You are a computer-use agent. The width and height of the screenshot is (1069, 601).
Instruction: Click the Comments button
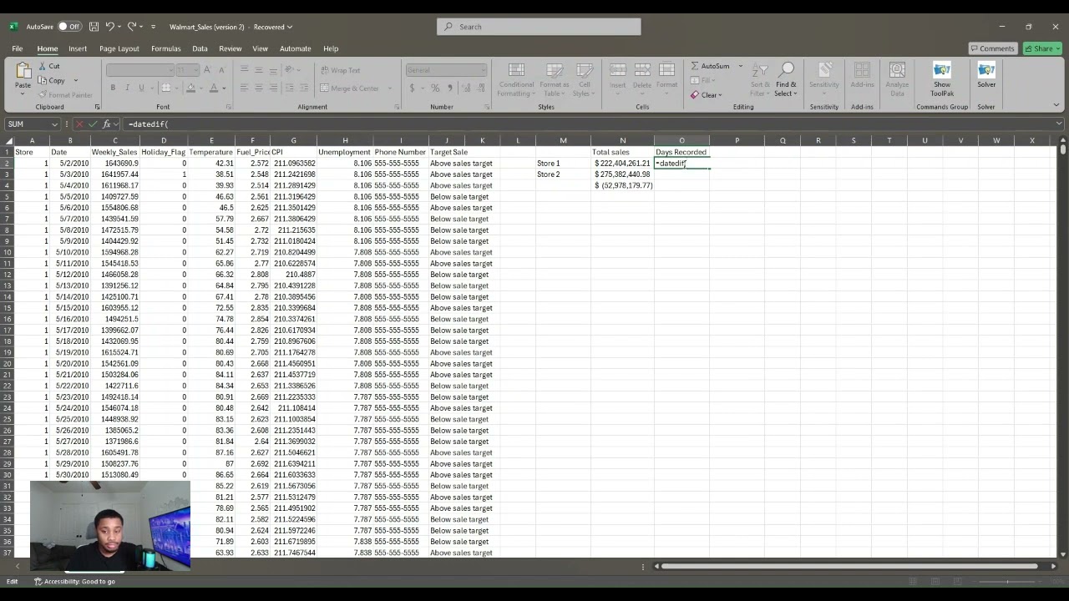point(992,48)
